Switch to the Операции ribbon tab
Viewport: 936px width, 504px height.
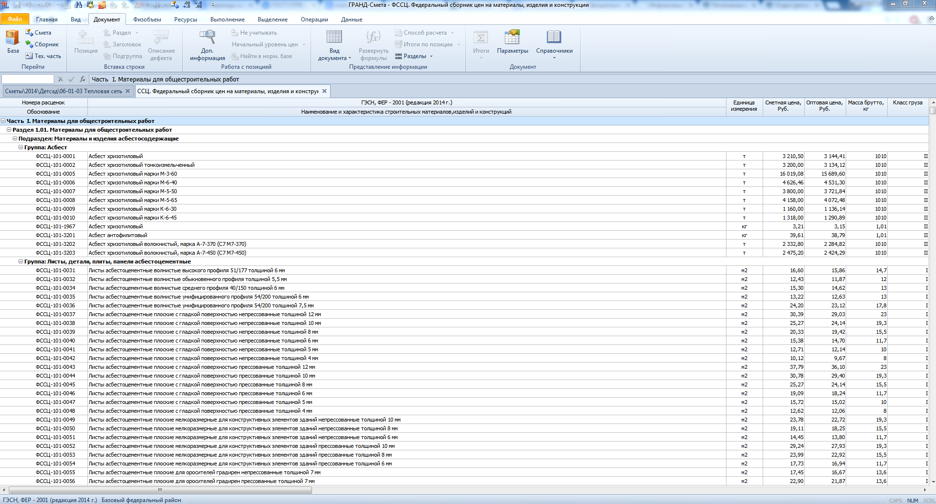[314, 20]
